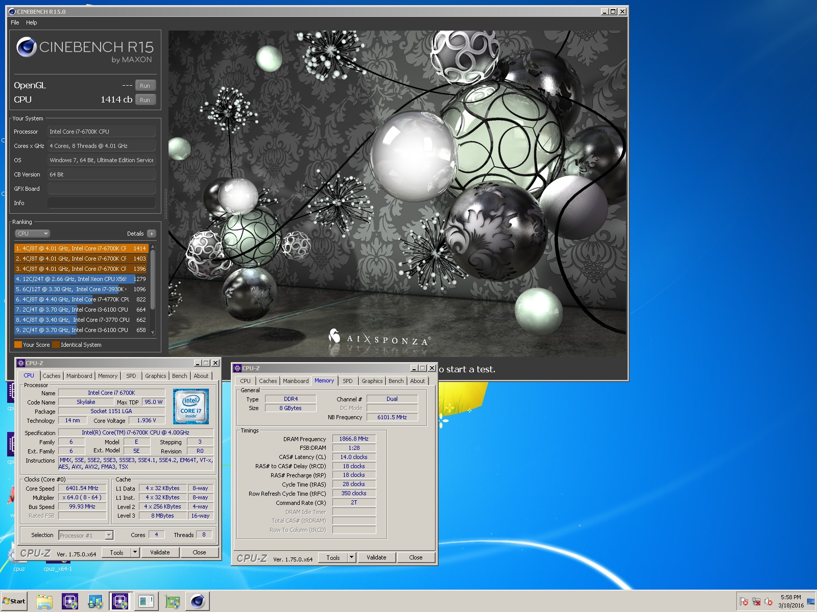Click the GFX Board field
The image size is (817, 612).
[102, 189]
